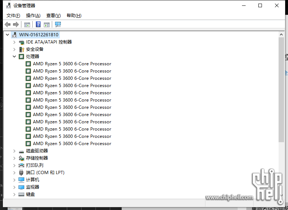Expand the 打印队列 node
Image resolution: width=288 pixels, height=210 pixels.
pos(14,165)
